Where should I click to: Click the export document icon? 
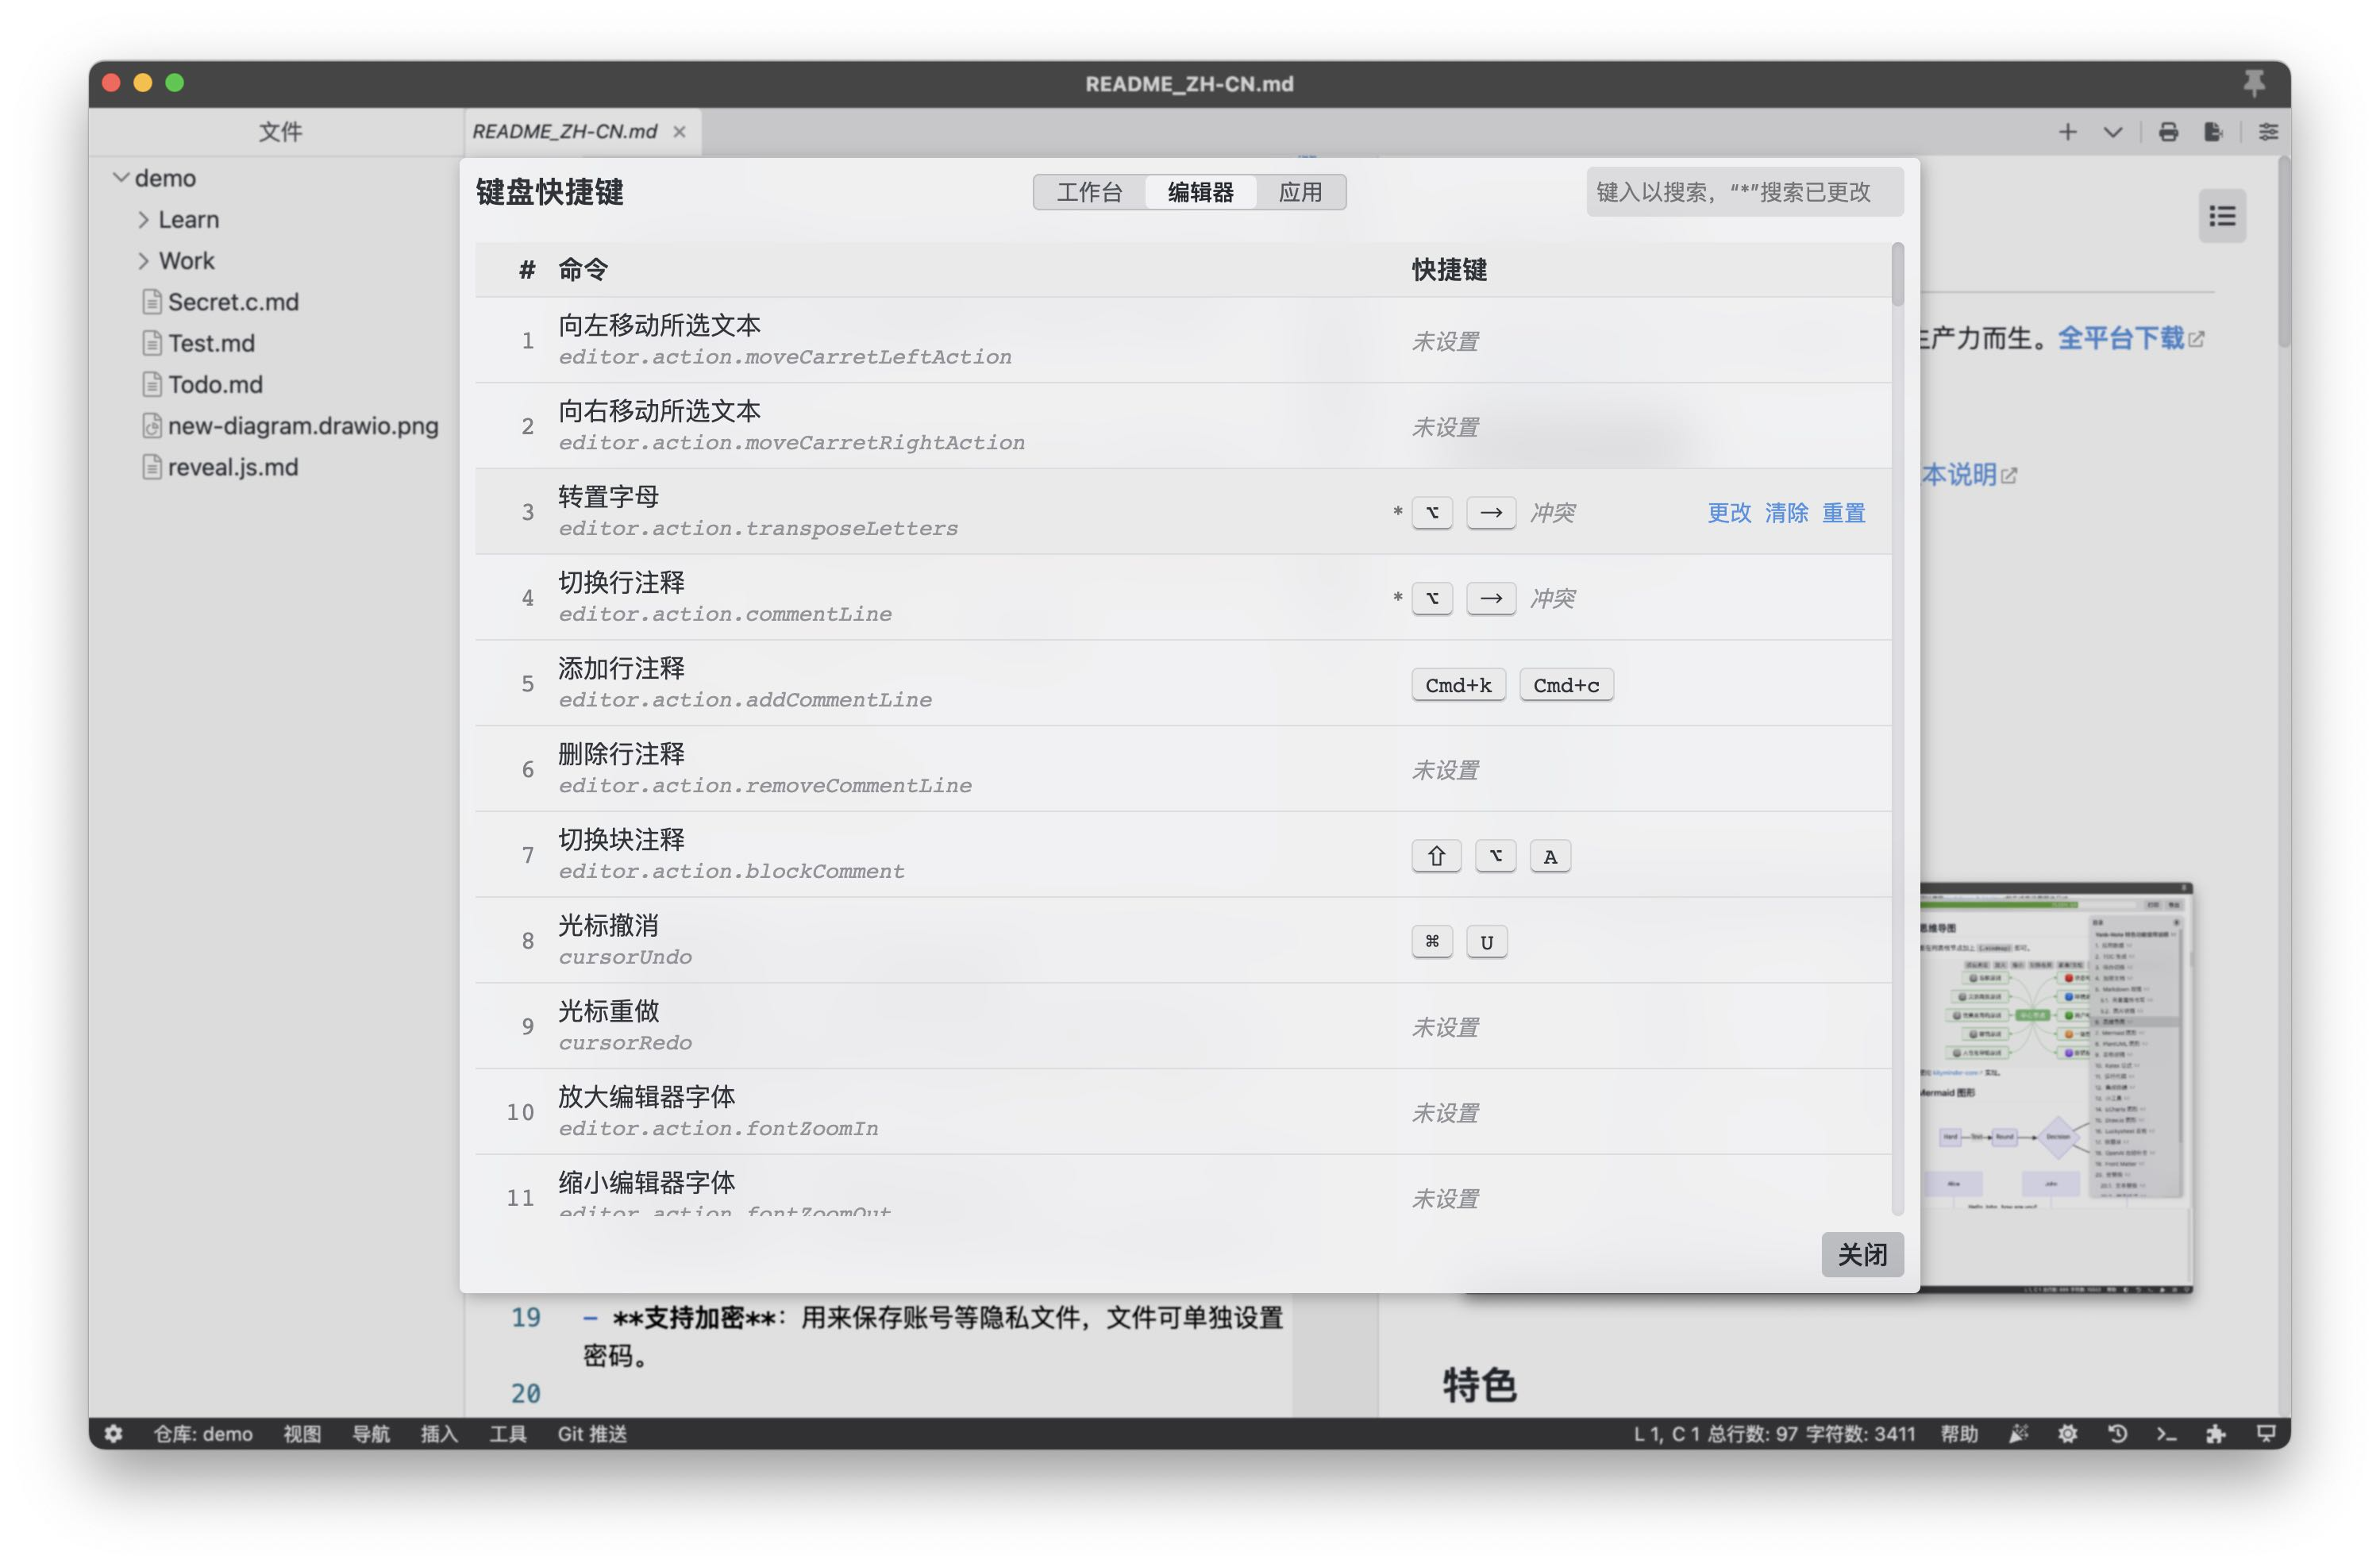[2213, 132]
